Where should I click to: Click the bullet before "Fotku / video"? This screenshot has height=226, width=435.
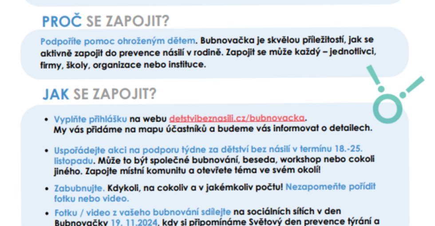tap(47, 212)
